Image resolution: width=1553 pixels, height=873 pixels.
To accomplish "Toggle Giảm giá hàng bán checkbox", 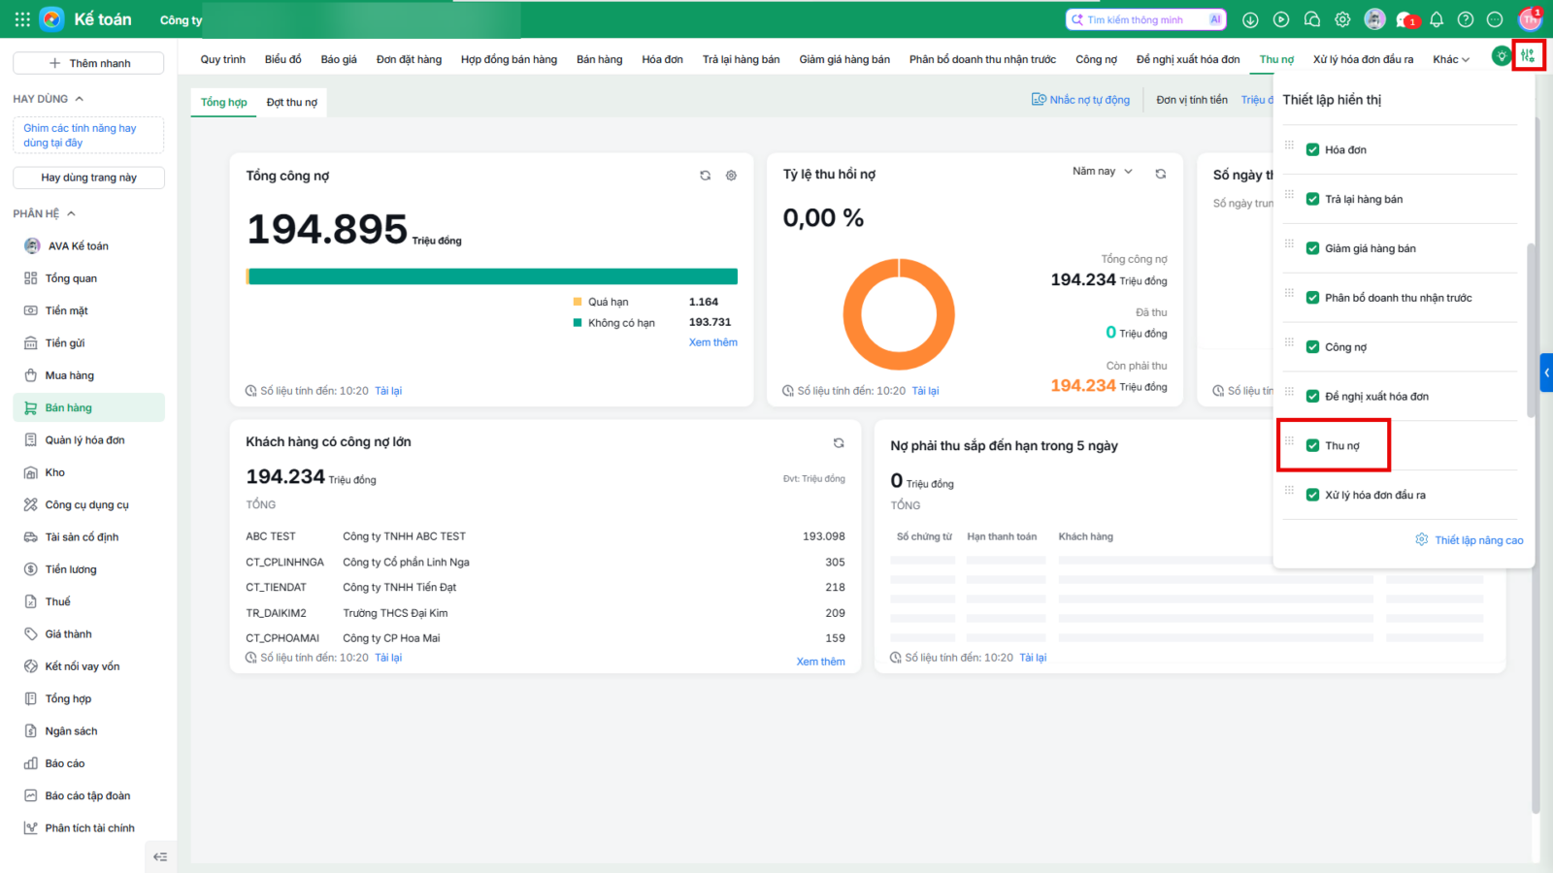I will (1312, 248).
